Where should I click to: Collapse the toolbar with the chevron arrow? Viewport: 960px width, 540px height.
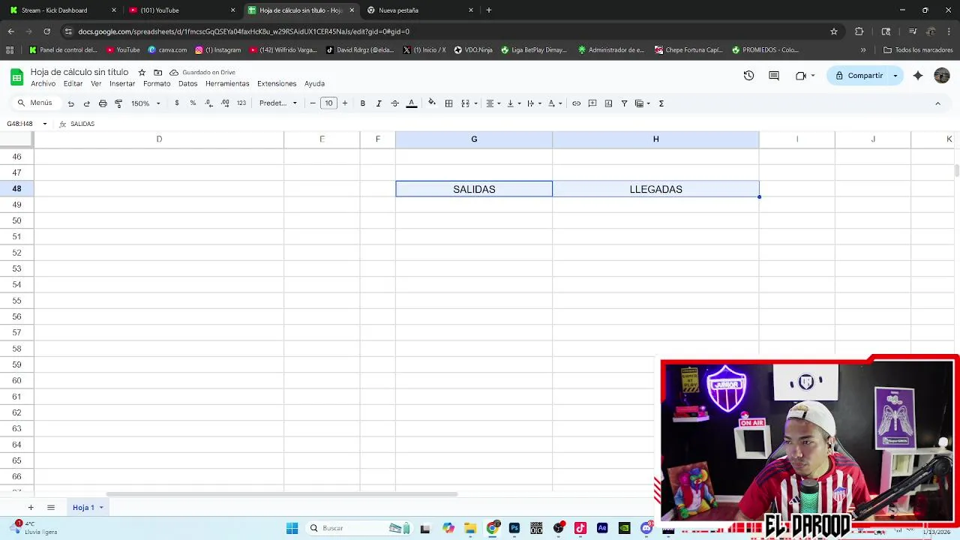point(937,103)
